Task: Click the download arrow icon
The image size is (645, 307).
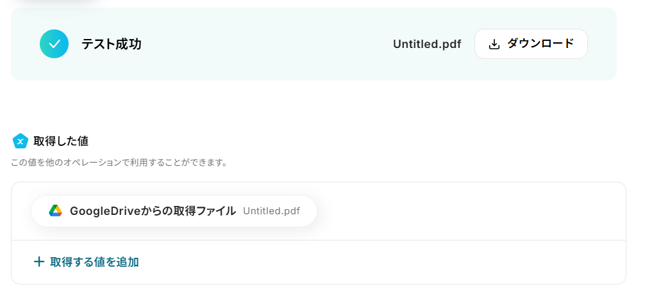Action: click(494, 44)
